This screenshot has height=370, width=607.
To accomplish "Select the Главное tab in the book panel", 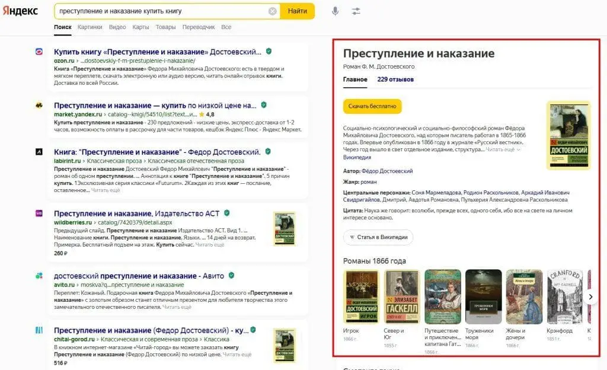I will pos(355,79).
